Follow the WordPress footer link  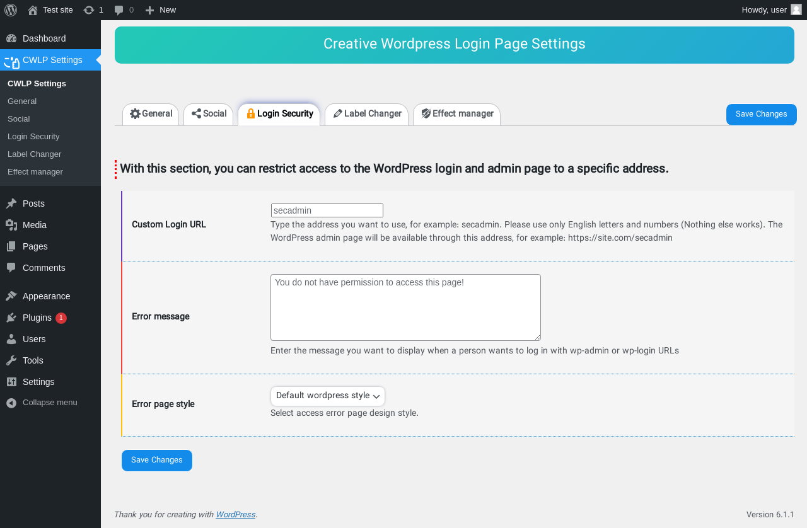pos(236,514)
